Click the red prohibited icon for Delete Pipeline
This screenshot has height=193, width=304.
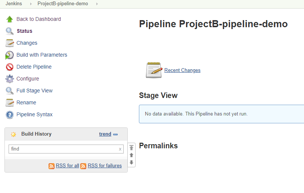(x=9, y=67)
